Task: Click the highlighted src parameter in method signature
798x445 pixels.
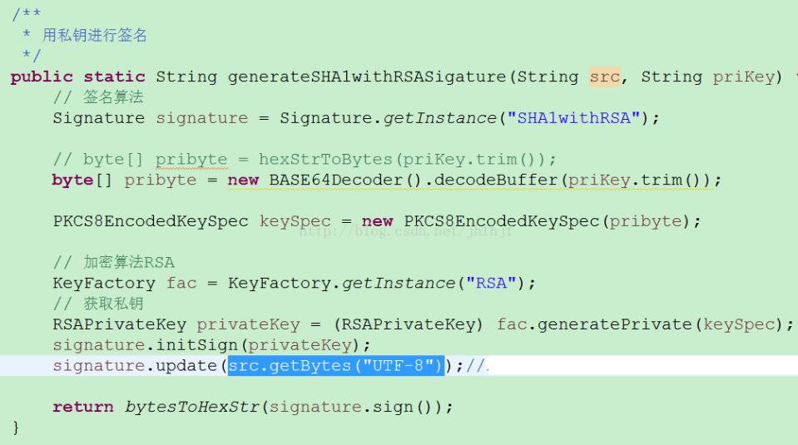Action: pos(604,77)
